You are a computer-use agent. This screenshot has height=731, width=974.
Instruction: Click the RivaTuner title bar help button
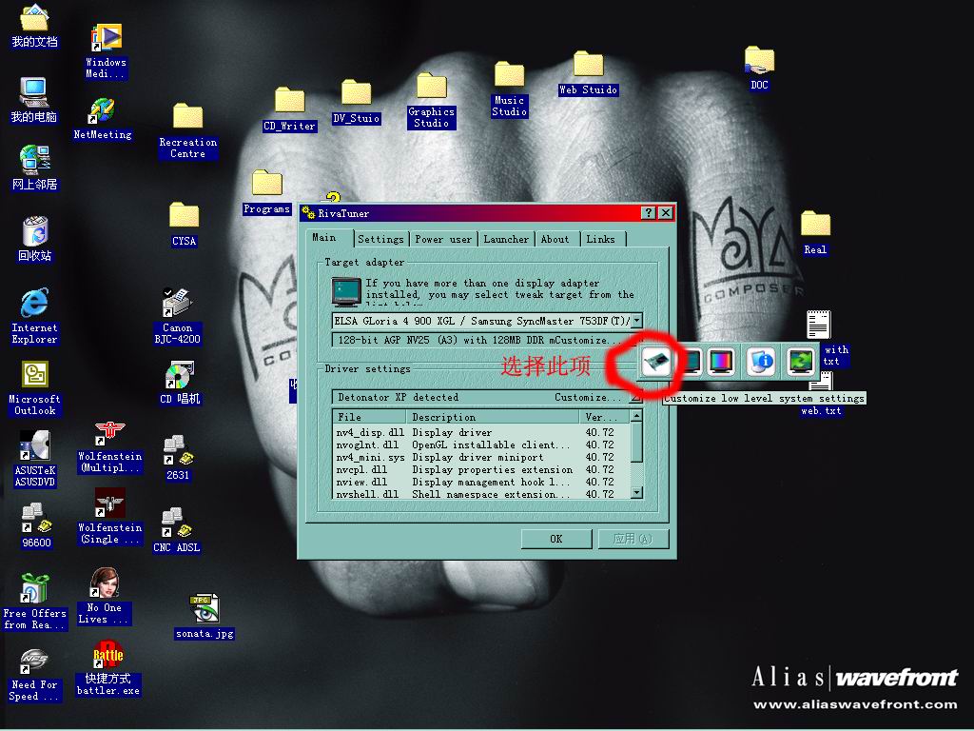pyautogui.click(x=649, y=213)
